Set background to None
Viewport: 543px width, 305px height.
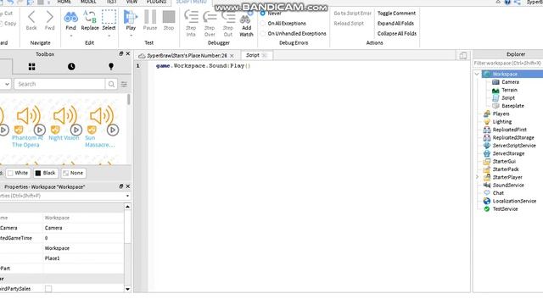point(73,173)
